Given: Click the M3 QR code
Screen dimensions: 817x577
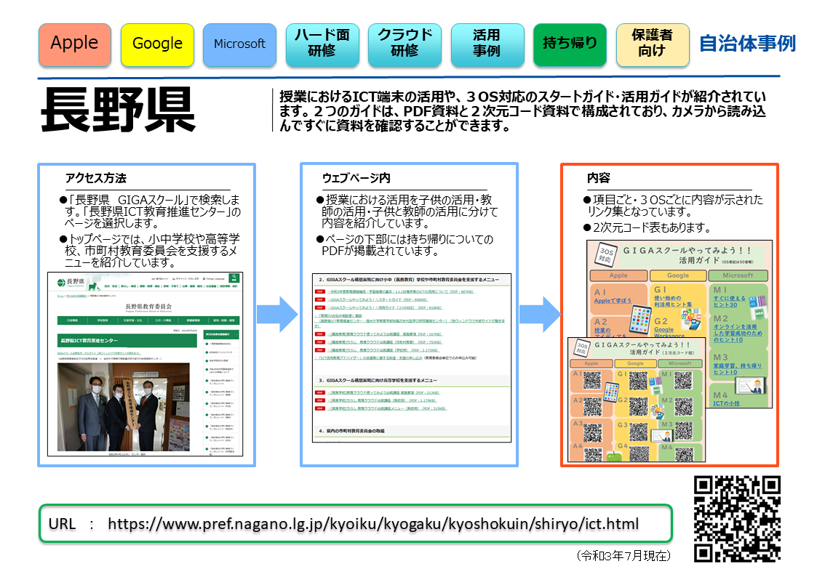Looking at the screenshot, I should pos(684,432).
